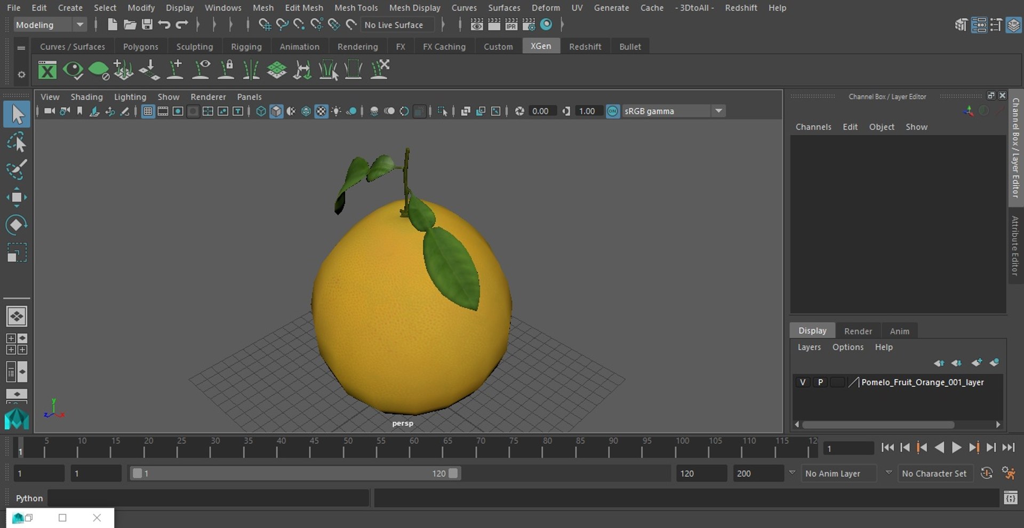Toggle textured display in viewport
Screen dimensions: 1024x528
(321, 111)
